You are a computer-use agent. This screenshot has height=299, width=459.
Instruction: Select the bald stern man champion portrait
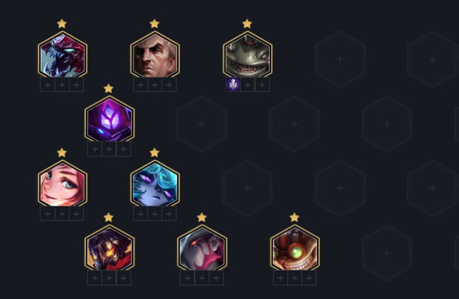(x=155, y=55)
